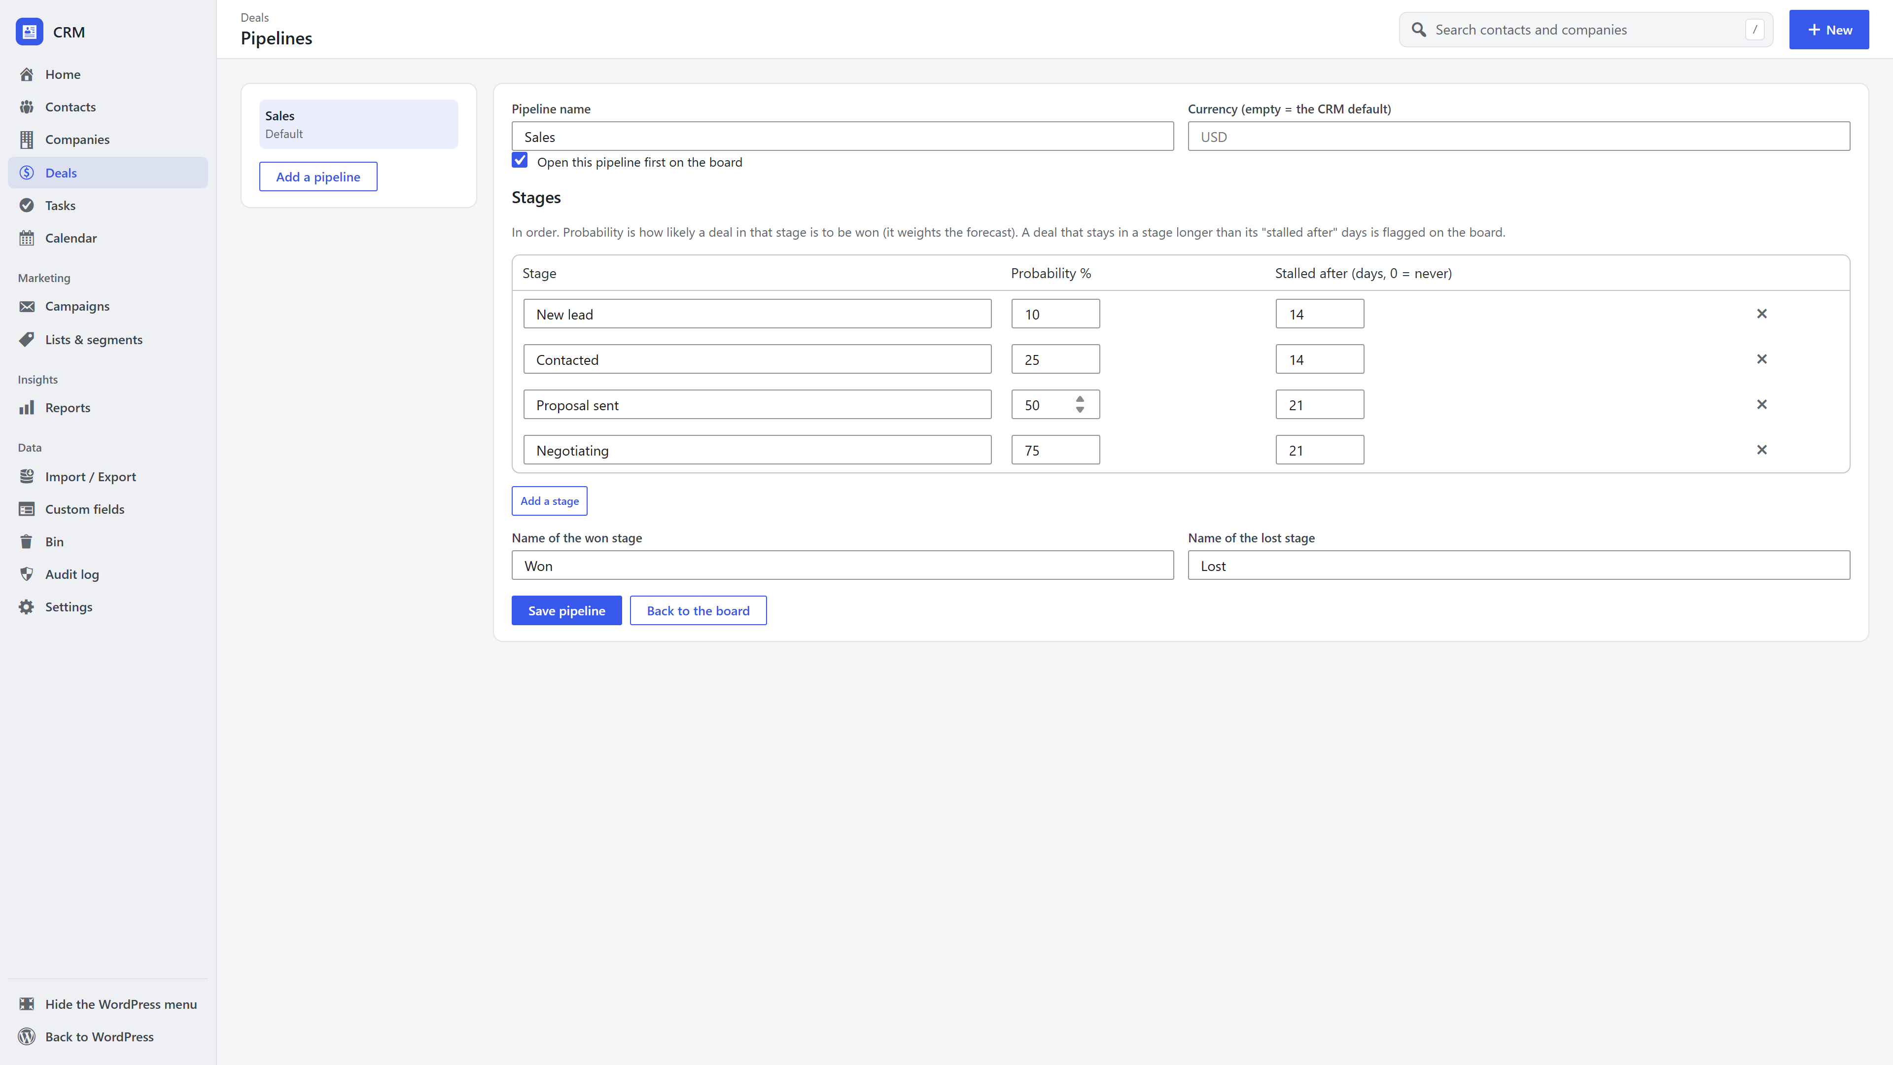The height and width of the screenshot is (1065, 1893).
Task: Click the Settings gear icon
Action: tap(27, 607)
